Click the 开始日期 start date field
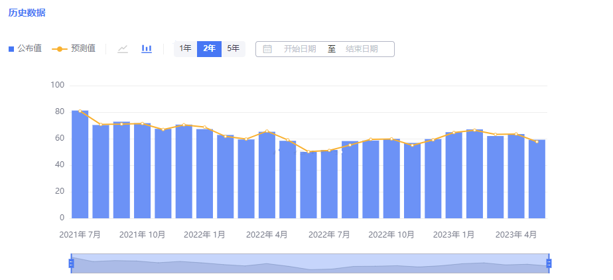This screenshot has width=613, height=280. pos(300,49)
